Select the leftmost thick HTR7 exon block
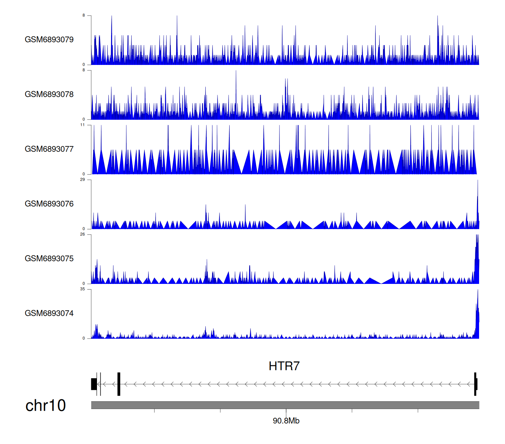Screen dimensions: 505x444 tap(94, 384)
